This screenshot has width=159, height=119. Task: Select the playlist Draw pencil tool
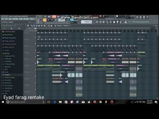click(x=32, y=26)
